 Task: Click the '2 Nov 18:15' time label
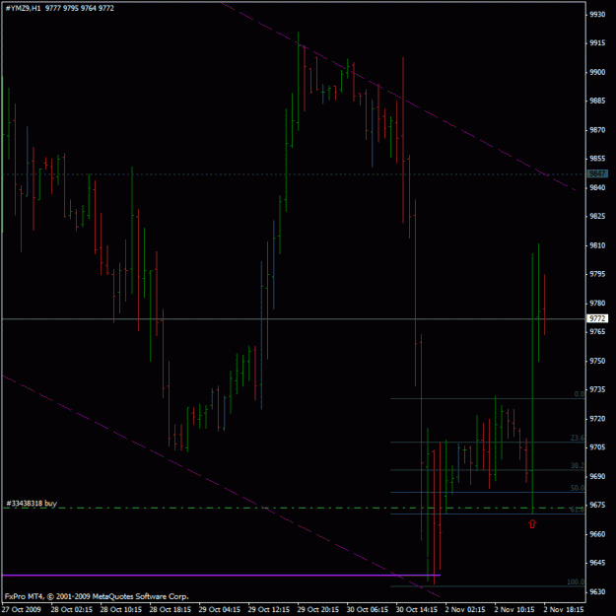pyautogui.click(x=564, y=609)
